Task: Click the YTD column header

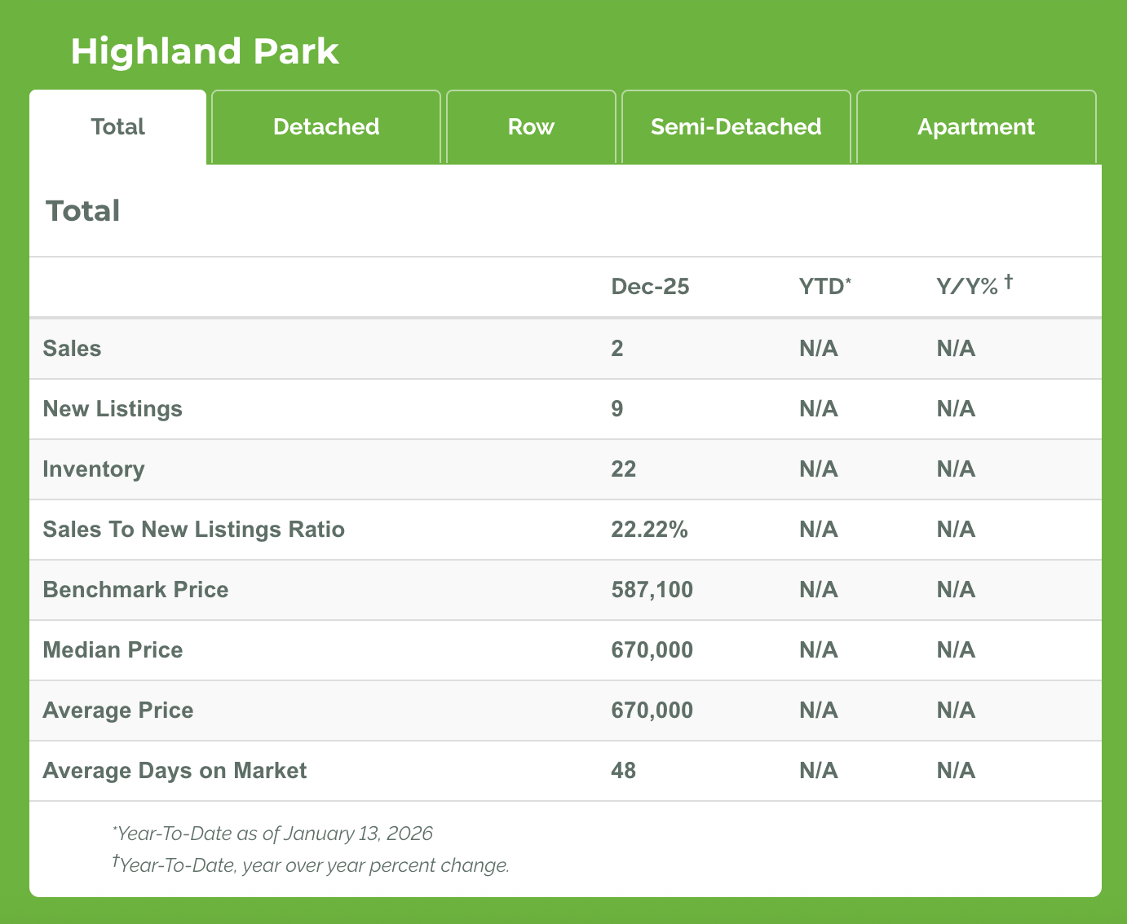Action: click(x=824, y=287)
